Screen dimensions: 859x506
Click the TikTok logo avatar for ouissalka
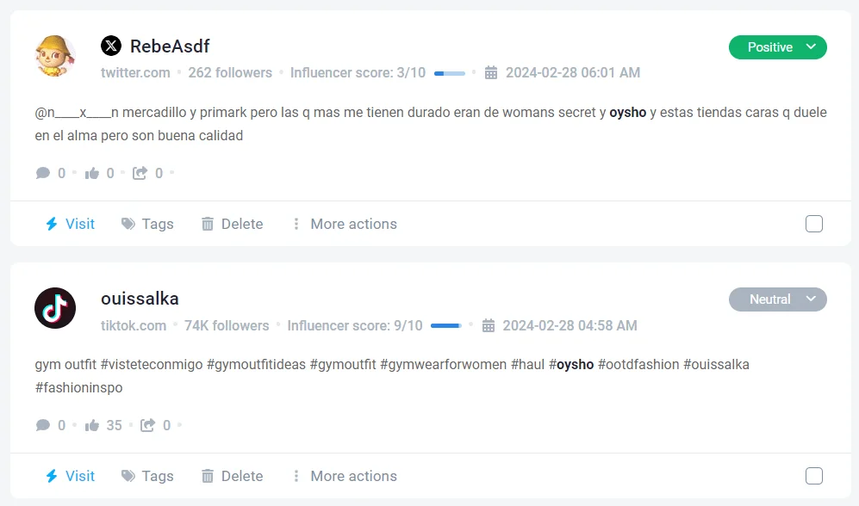point(55,308)
